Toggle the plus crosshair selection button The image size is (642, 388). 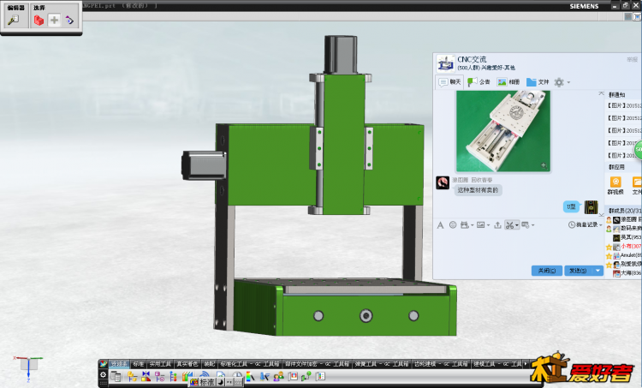point(54,20)
